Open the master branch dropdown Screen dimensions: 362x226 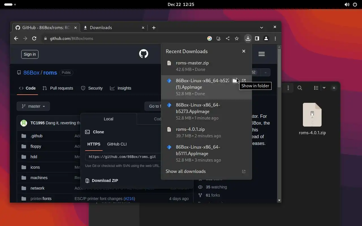(33, 106)
